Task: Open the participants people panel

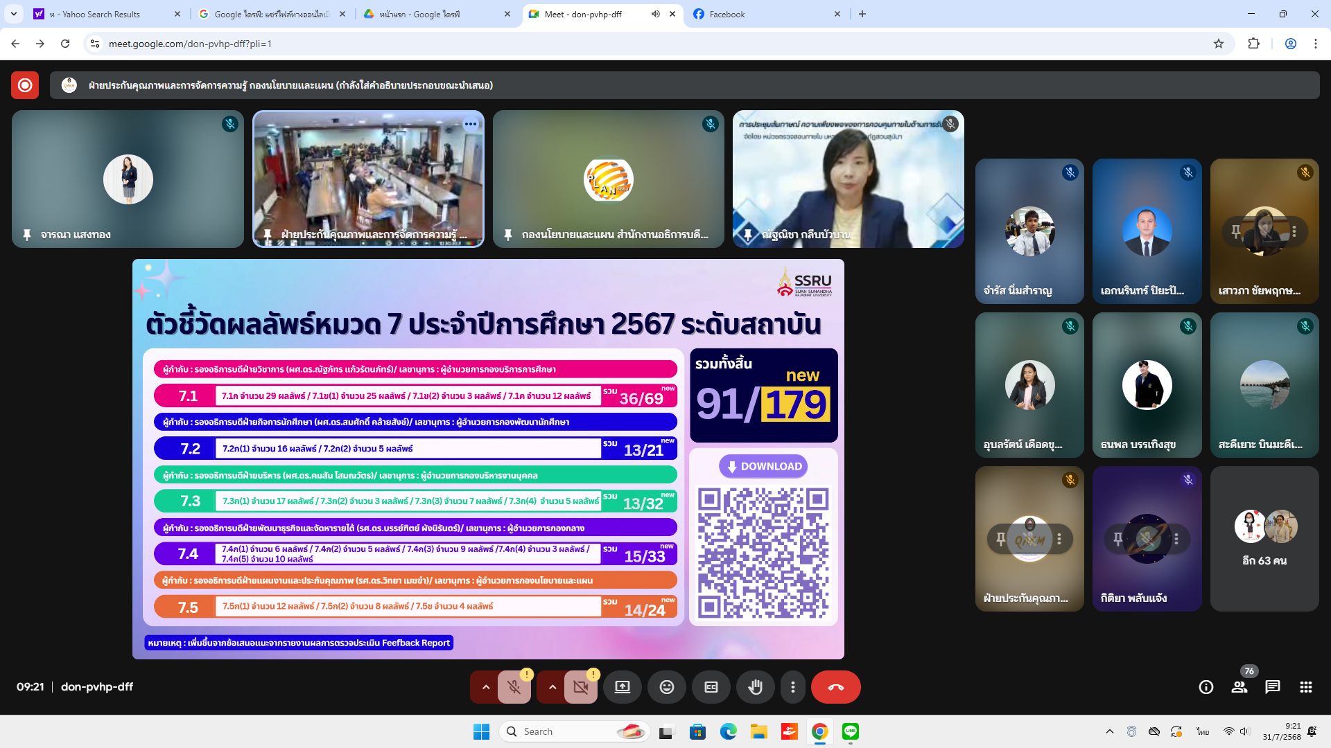Action: [x=1239, y=687]
